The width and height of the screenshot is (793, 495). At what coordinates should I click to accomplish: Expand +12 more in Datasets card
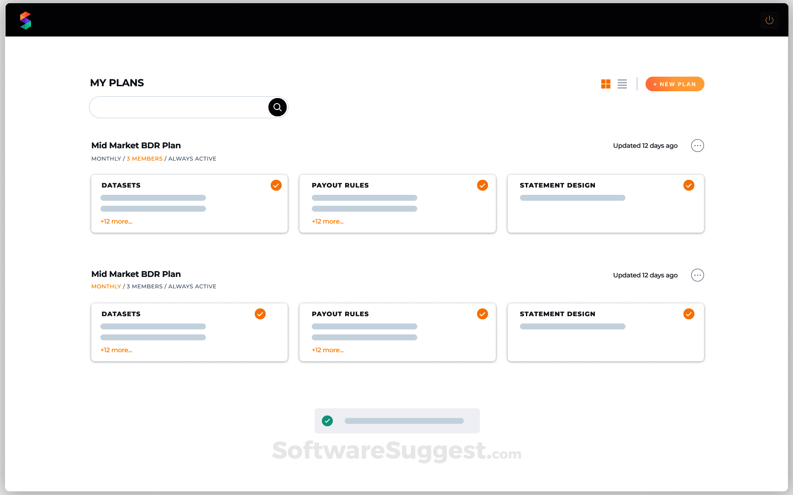[116, 221]
